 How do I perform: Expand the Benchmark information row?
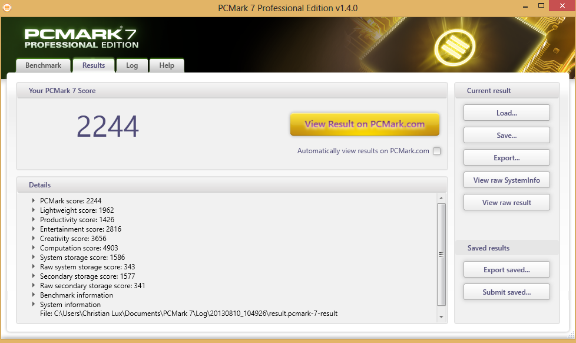click(34, 295)
